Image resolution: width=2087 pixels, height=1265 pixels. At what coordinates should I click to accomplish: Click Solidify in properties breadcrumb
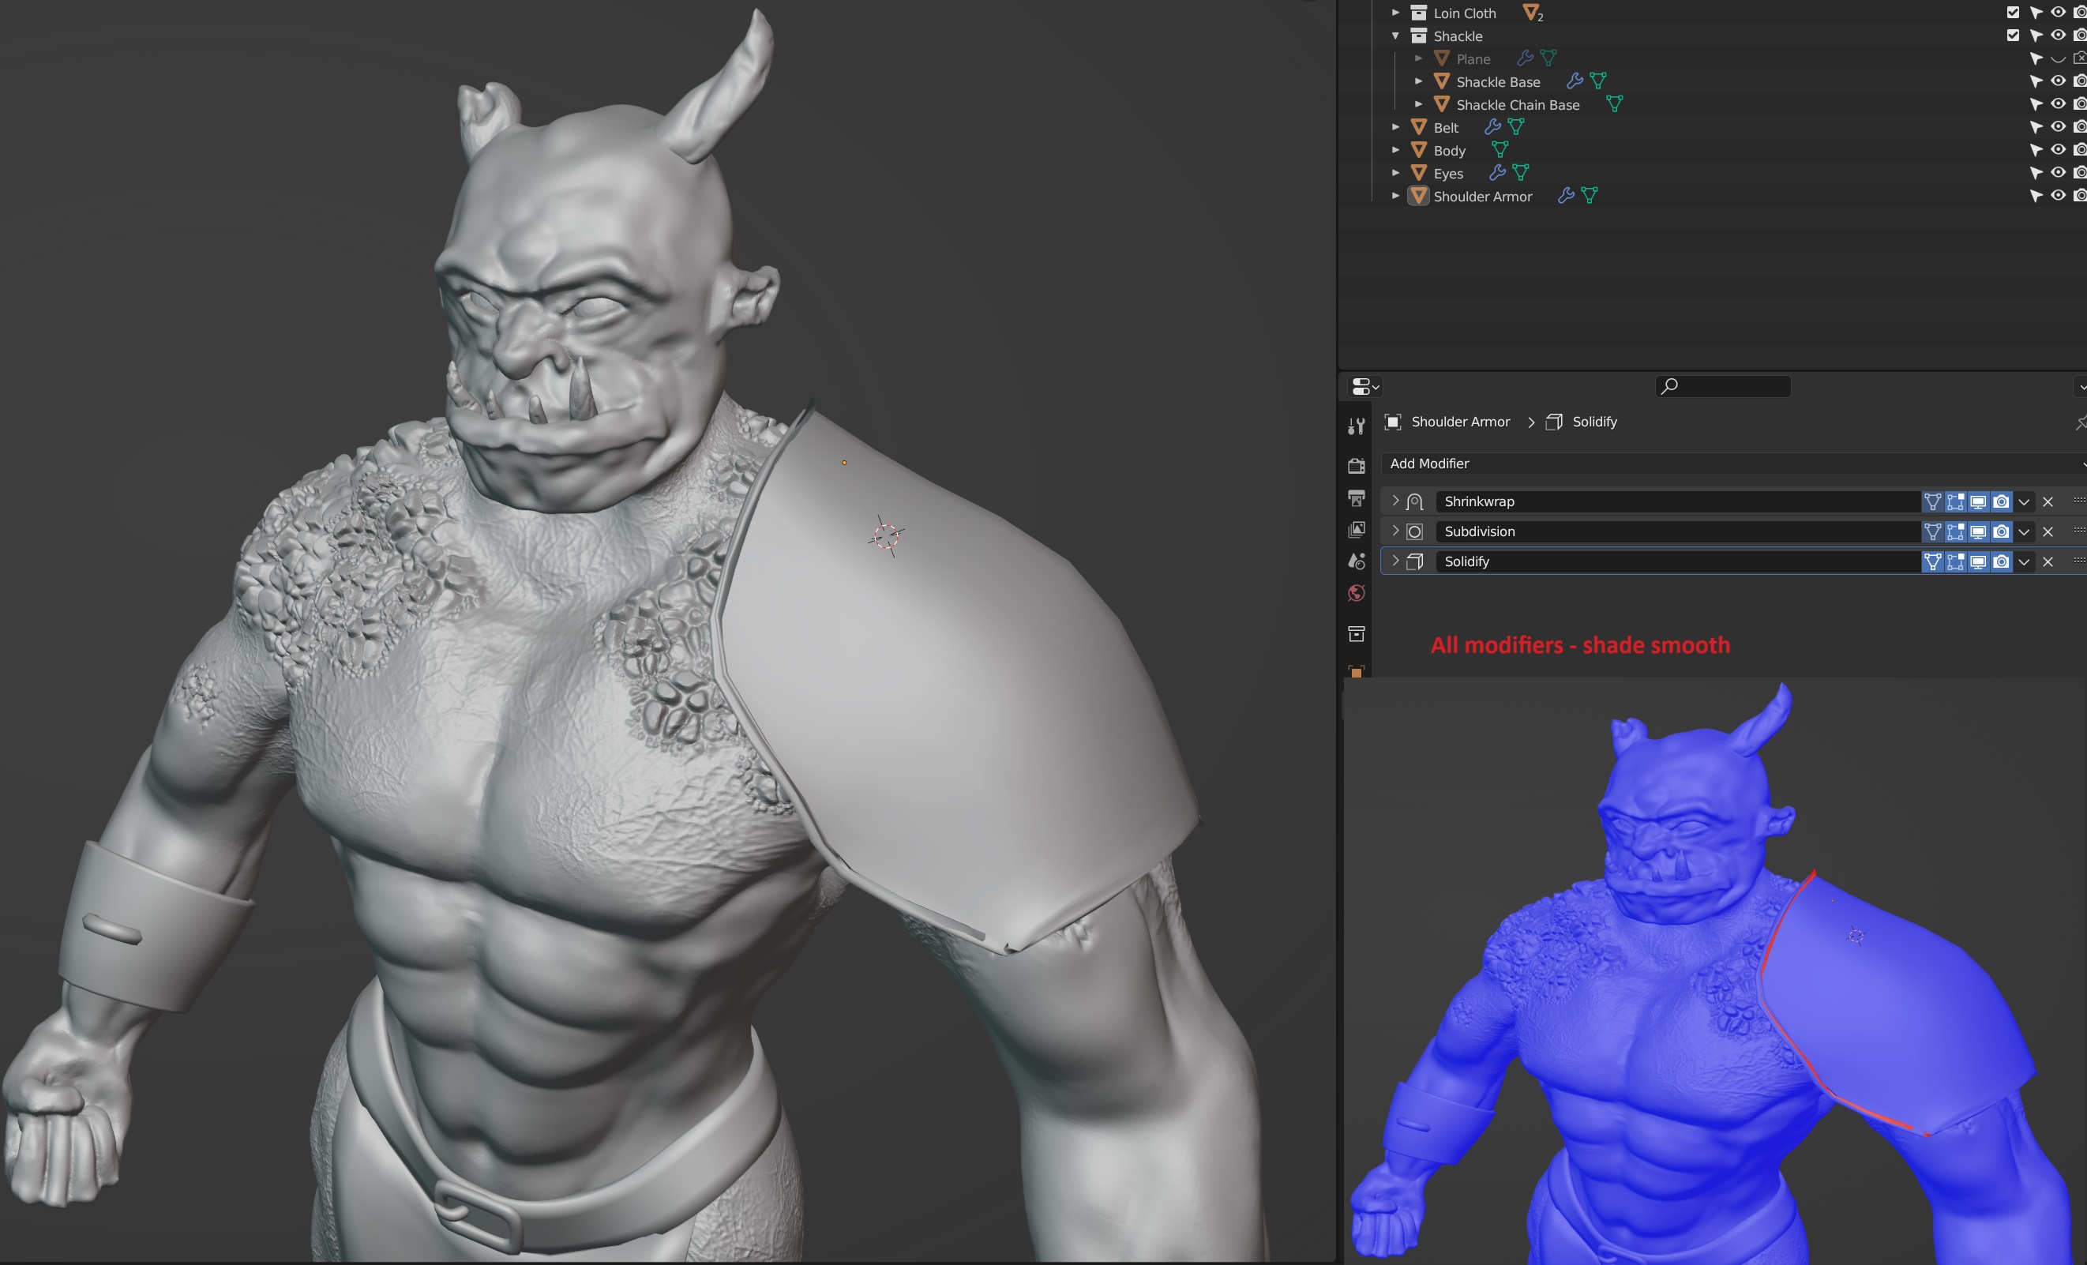[1594, 422]
